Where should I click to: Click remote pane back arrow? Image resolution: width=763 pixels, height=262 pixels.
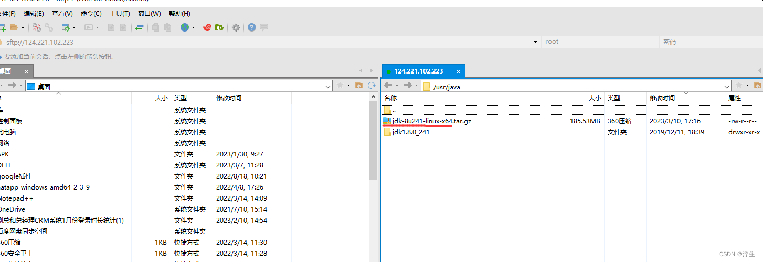(x=389, y=86)
